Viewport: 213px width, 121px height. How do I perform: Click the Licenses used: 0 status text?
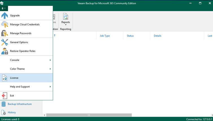pos(10,119)
